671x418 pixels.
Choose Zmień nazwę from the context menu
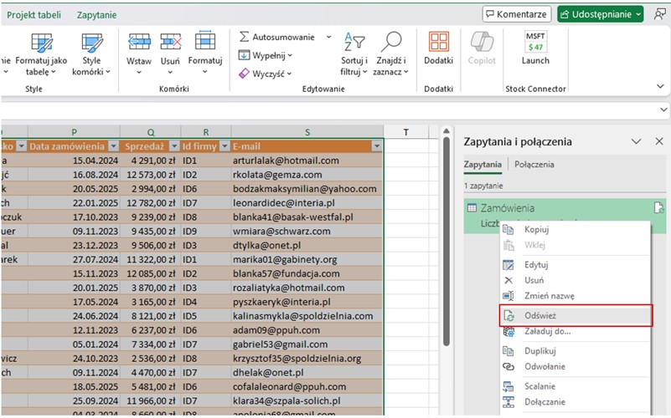pyautogui.click(x=576, y=296)
